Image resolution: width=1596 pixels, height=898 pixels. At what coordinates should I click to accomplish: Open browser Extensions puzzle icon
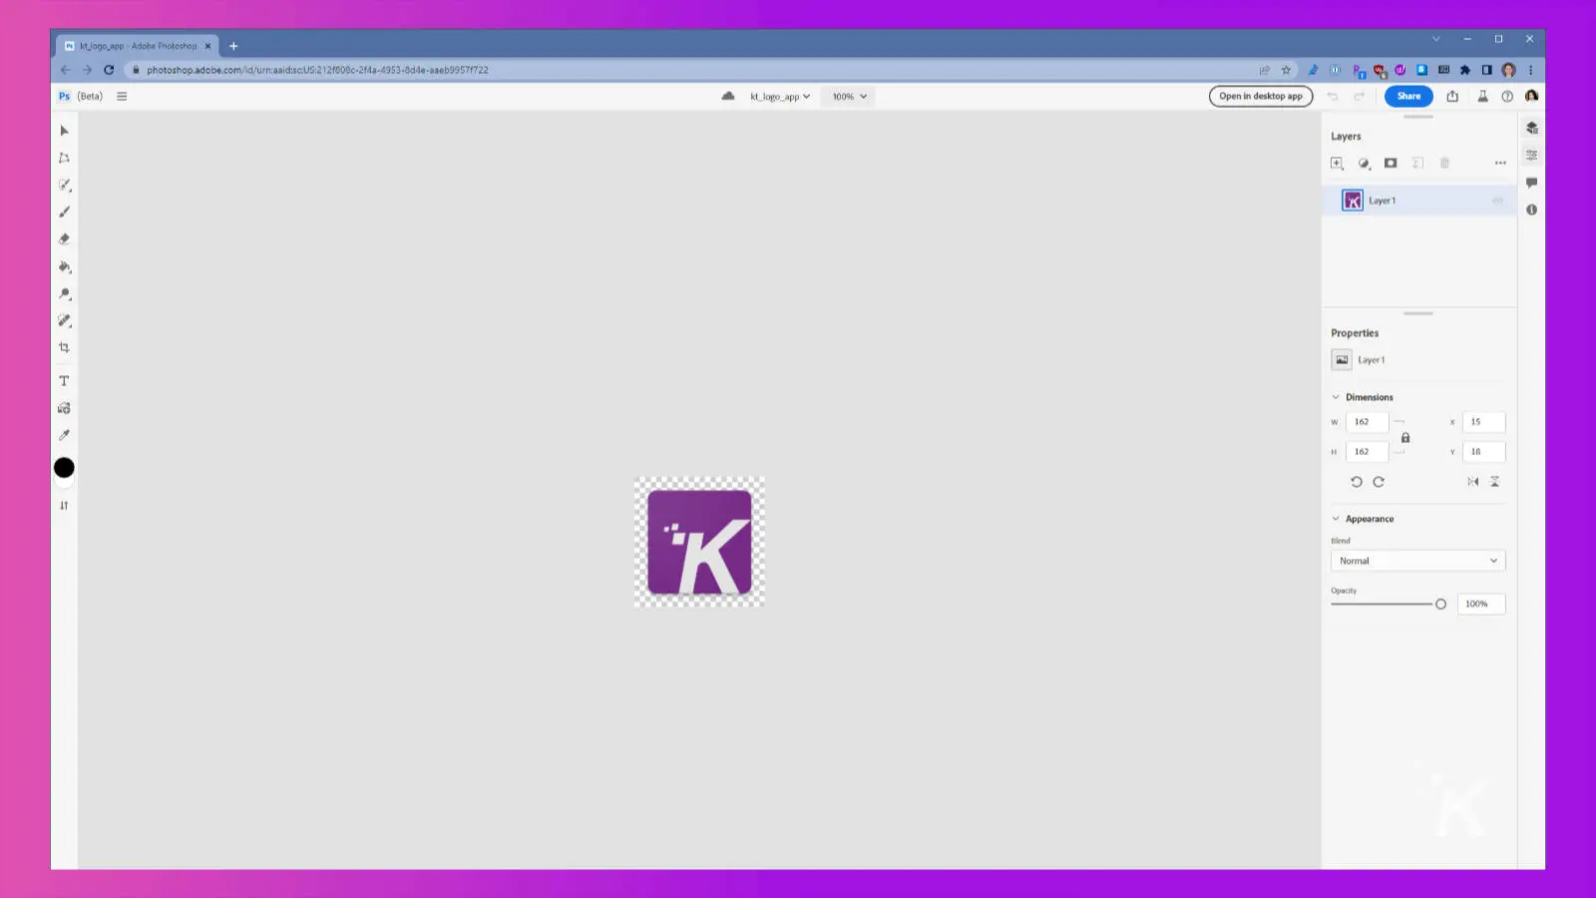click(x=1465, y=70)
